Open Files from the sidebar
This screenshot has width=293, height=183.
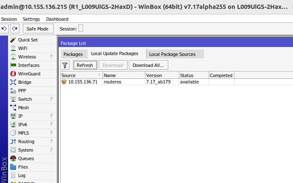[23, 167]
